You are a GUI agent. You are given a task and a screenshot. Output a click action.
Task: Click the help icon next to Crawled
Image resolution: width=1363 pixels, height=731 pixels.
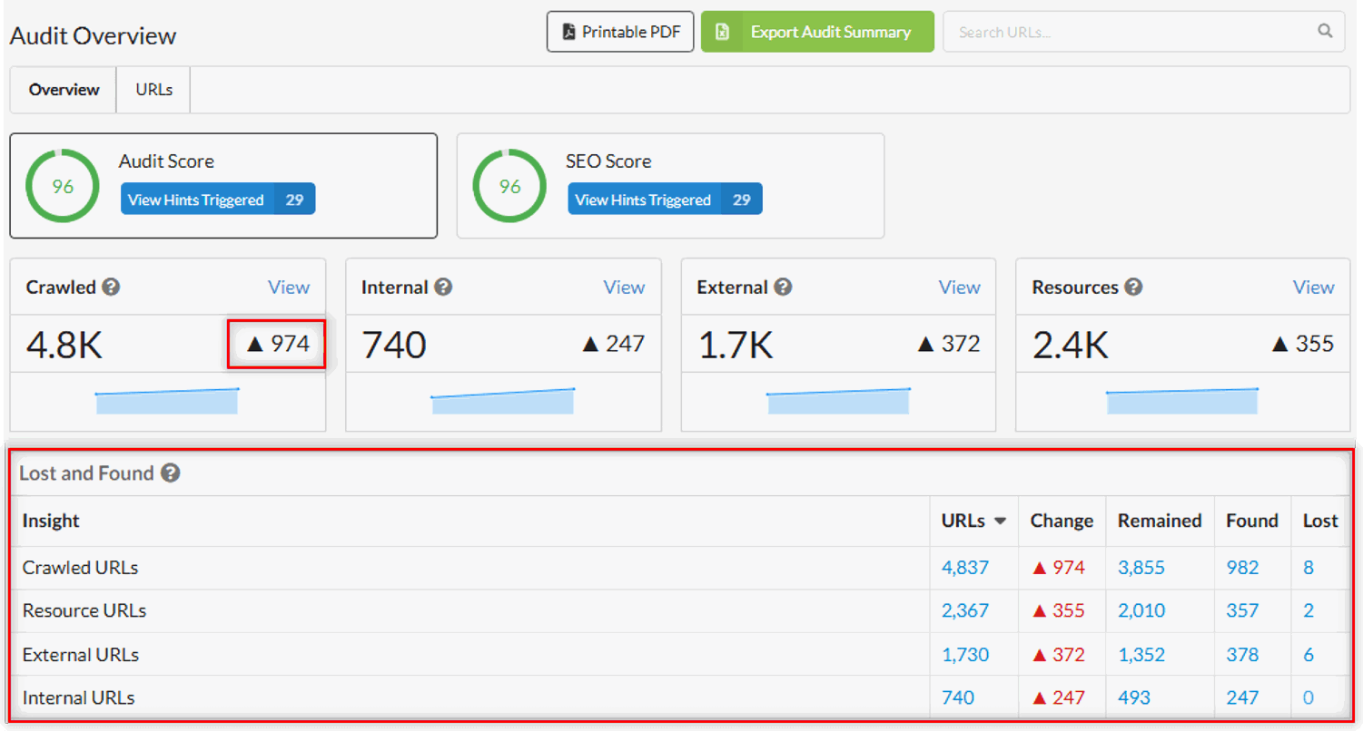(111, 288)
